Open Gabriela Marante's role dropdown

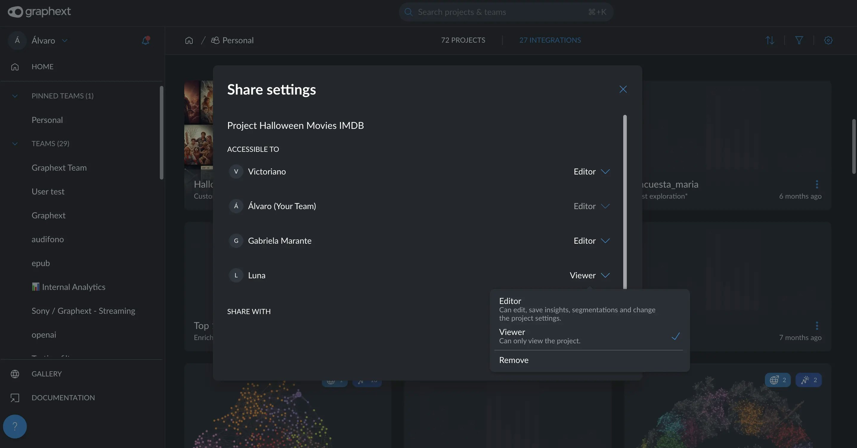point(592,241)
